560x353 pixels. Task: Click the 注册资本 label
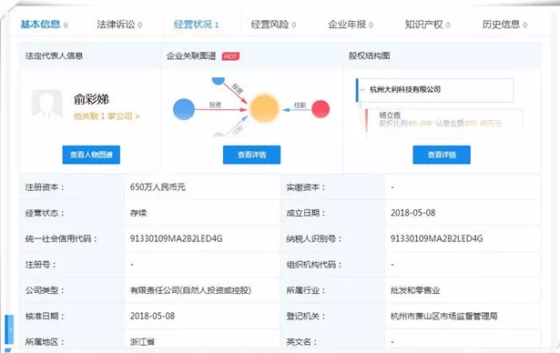coord(45,187)
